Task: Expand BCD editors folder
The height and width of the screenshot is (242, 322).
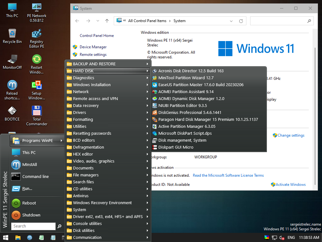Action: (x=108, y=140)
